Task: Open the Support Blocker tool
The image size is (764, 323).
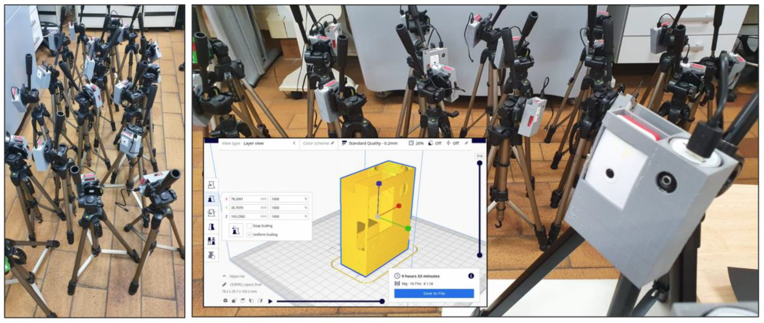Action: tap(211, 255)
